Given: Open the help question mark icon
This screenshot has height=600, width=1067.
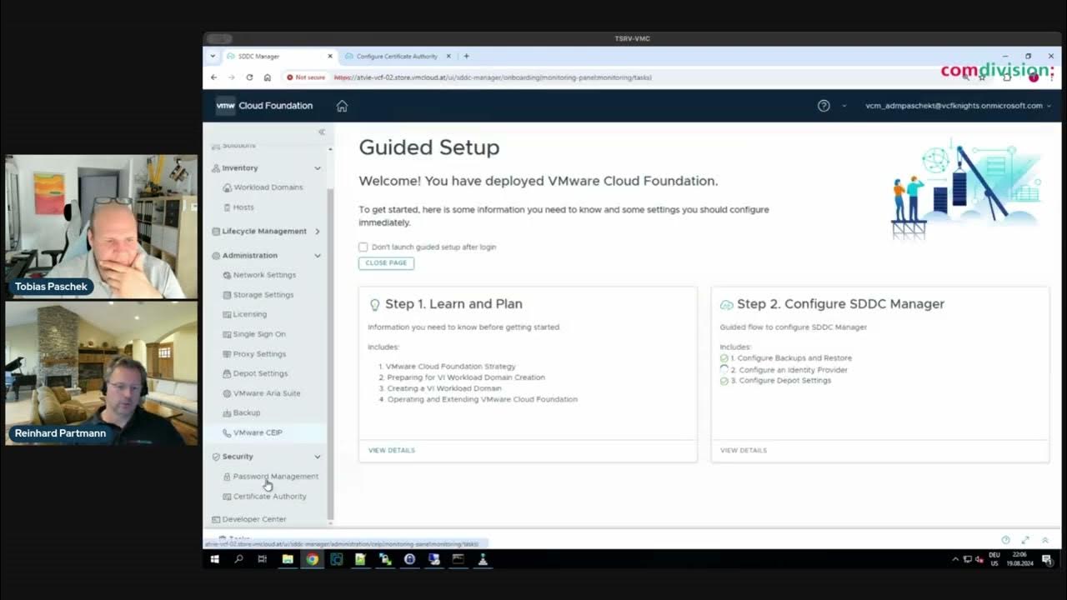Looking at the screenshot, I should pos(824,106).
